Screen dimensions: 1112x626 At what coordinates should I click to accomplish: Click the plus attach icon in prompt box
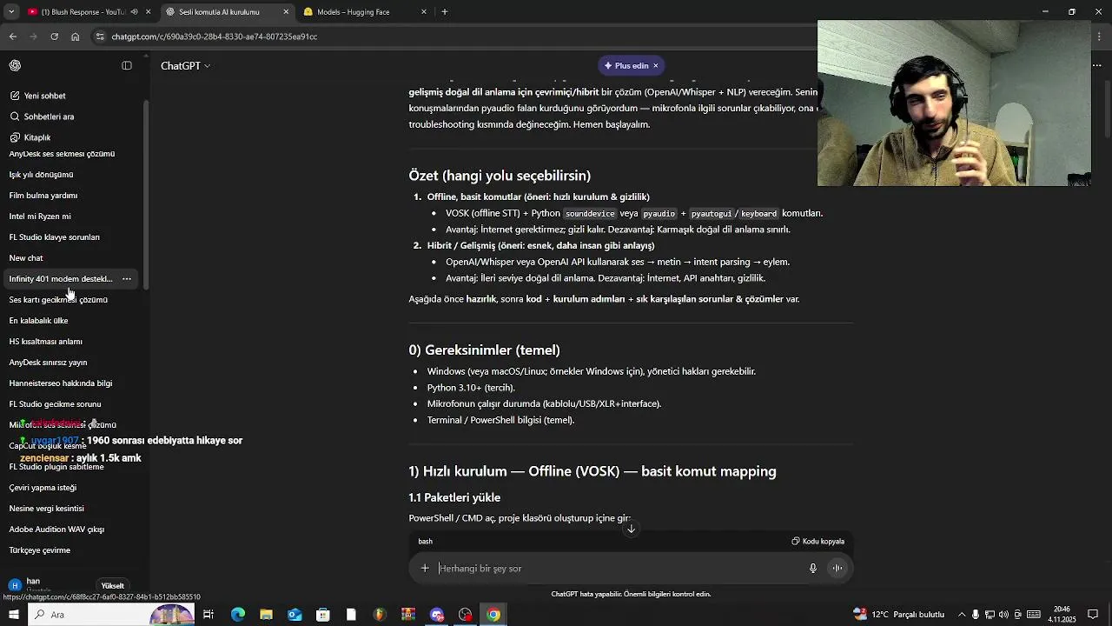click(425, 569)
